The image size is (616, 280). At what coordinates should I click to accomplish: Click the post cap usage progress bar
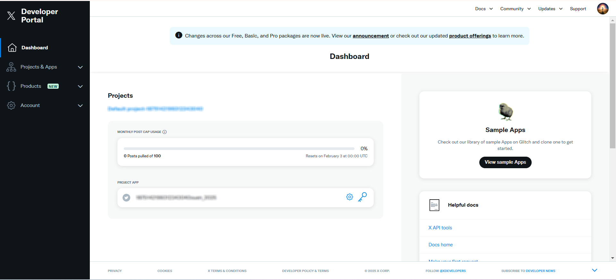[239, 149]
